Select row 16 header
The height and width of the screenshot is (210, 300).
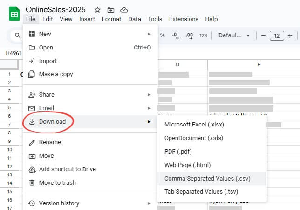pyautogui.click(x=9, y=200)
